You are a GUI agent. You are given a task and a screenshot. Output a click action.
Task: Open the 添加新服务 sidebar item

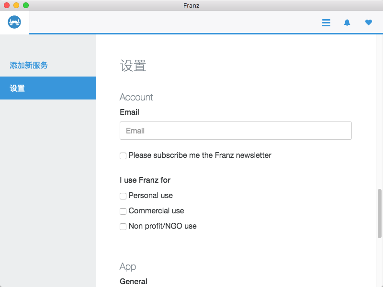48,65
